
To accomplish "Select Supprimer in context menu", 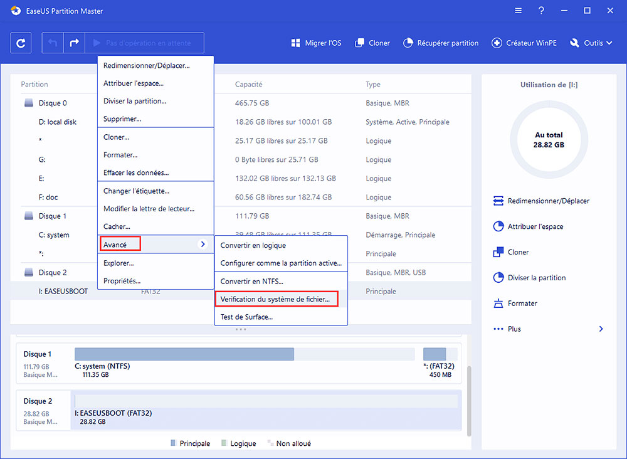I will pos(155,119).
